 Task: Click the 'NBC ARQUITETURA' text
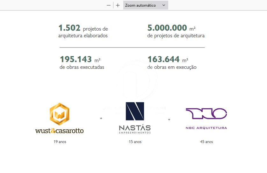206,128
